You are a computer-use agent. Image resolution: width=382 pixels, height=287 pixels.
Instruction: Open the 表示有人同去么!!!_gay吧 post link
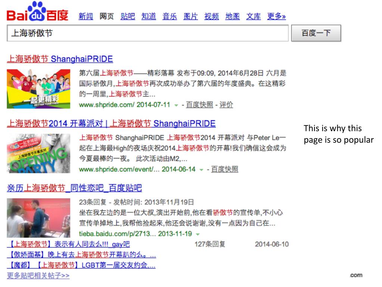[x=69, y=244]
